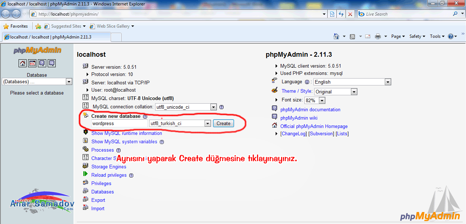
Task: Open phpMyAdmin documentation icon in sidebar
Action: [42, 63]
